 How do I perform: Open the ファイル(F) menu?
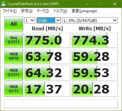click(10, 11)
